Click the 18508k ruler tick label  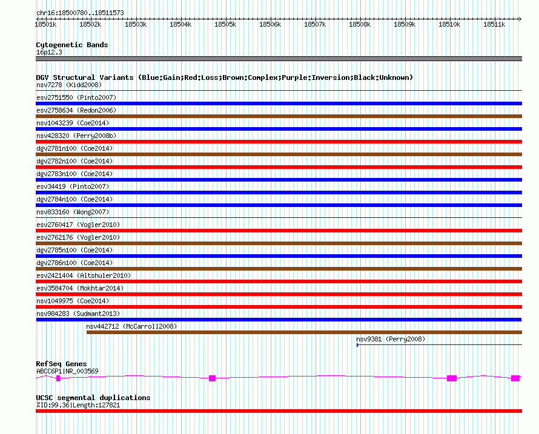(360, 24)
